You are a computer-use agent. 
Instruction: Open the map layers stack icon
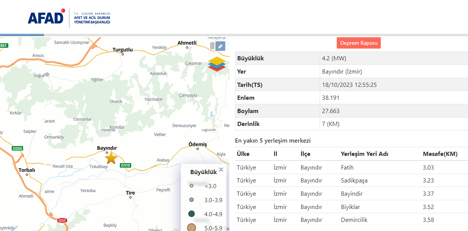tap(217, 64)
